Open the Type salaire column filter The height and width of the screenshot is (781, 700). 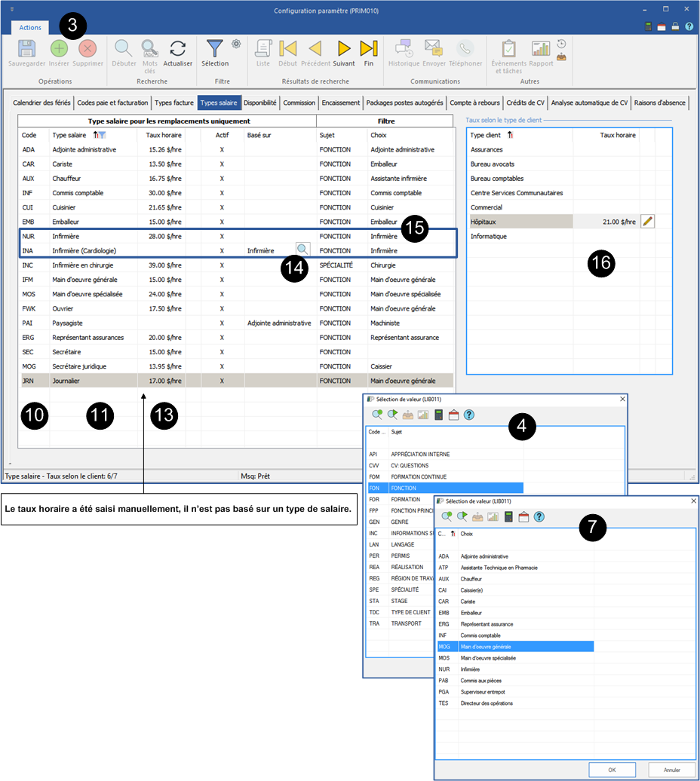click(x=102, y=135)
